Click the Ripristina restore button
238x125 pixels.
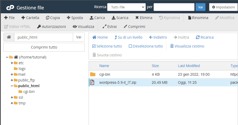[x=169, y=18]
